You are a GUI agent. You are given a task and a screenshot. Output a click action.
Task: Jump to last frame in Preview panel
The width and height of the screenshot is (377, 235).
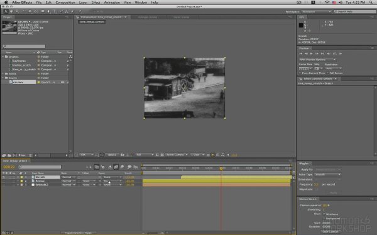[x=322, y=53]
